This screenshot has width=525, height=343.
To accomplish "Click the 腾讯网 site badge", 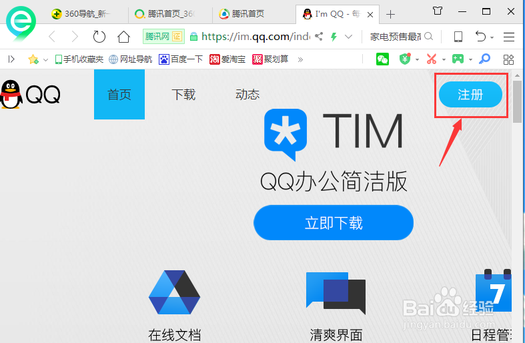I will (x=163, y=37).
